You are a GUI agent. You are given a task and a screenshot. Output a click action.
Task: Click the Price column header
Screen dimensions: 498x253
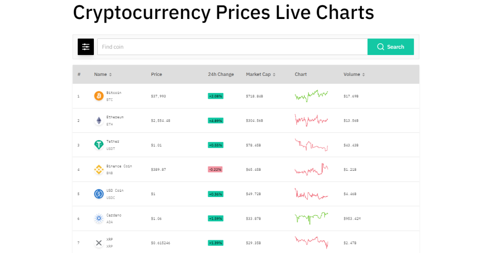(x=156, y=74)
